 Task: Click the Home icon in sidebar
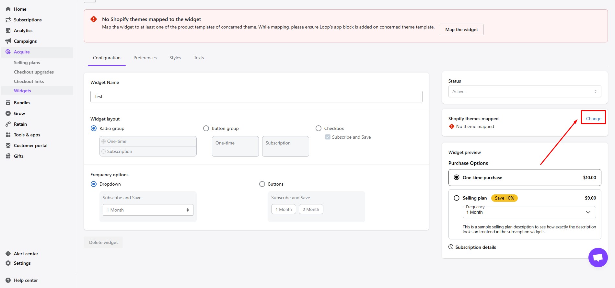click(8, 9)
